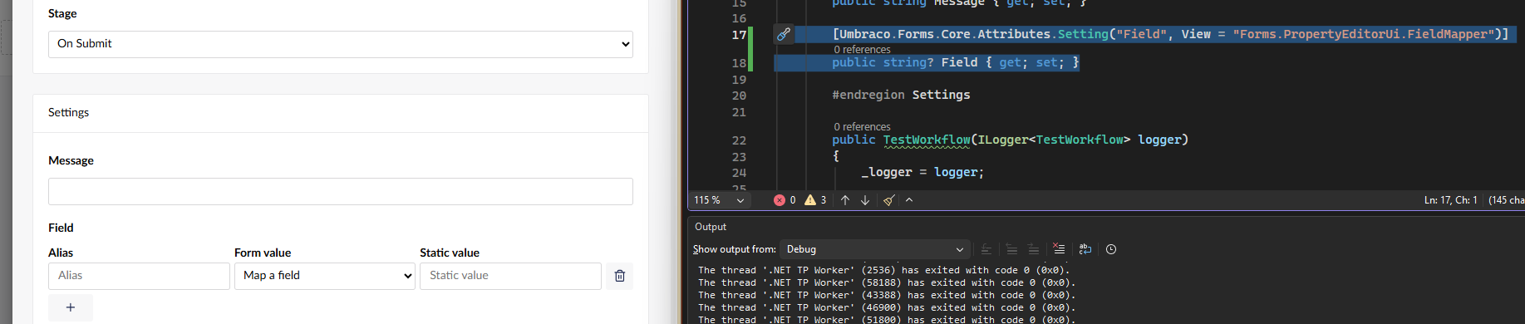
Task: Toggle word wrap in Output window
Action: [x=1085, y=249]
